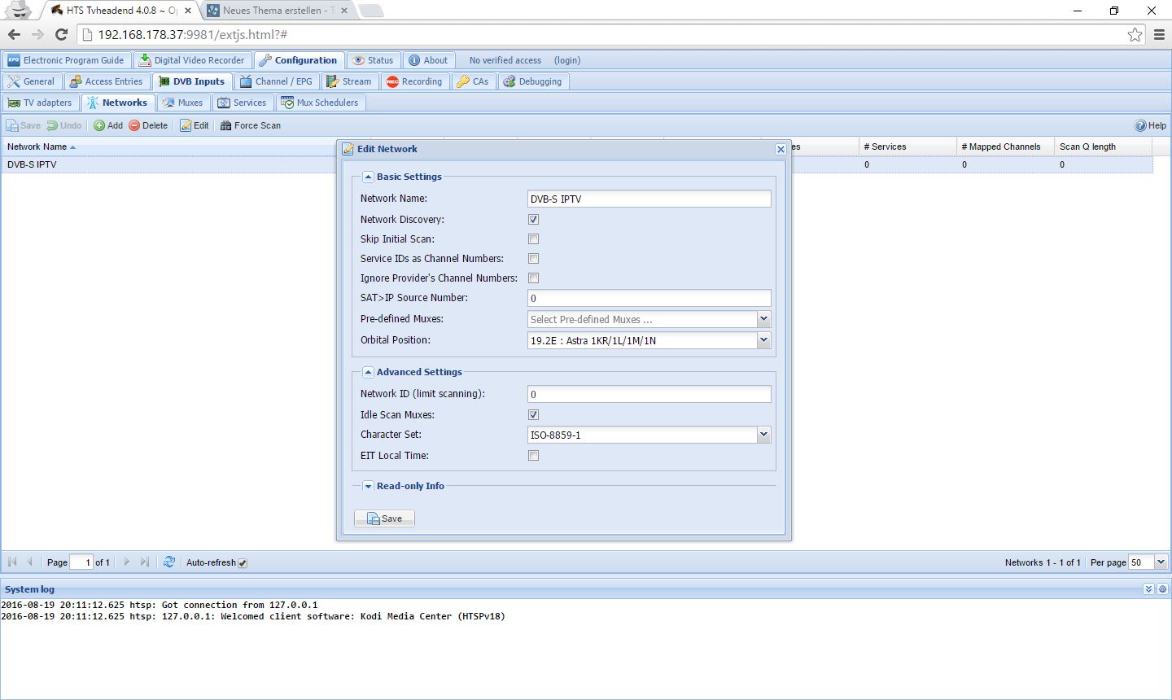Toggle Ignore Provider's Channel Numbers checkbox

[x=533, y=278]
